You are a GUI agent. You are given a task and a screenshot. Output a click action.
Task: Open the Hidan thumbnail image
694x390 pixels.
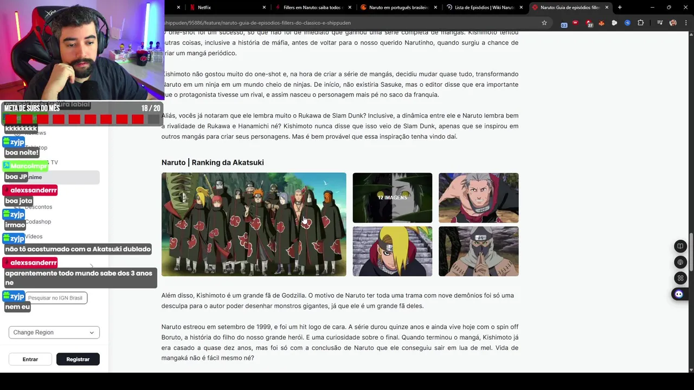(x=479, y=198)
